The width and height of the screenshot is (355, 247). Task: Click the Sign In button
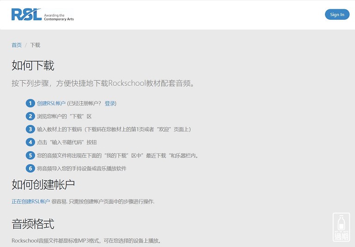point(337,14)
